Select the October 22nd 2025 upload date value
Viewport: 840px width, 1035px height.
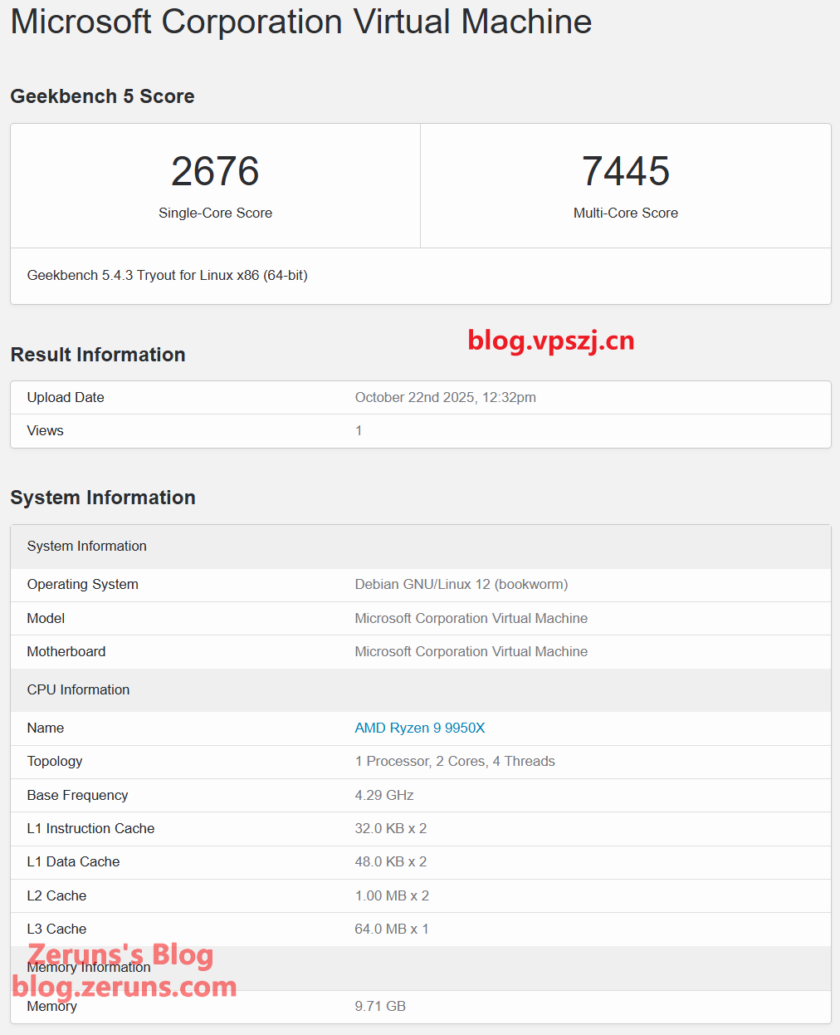445,397
